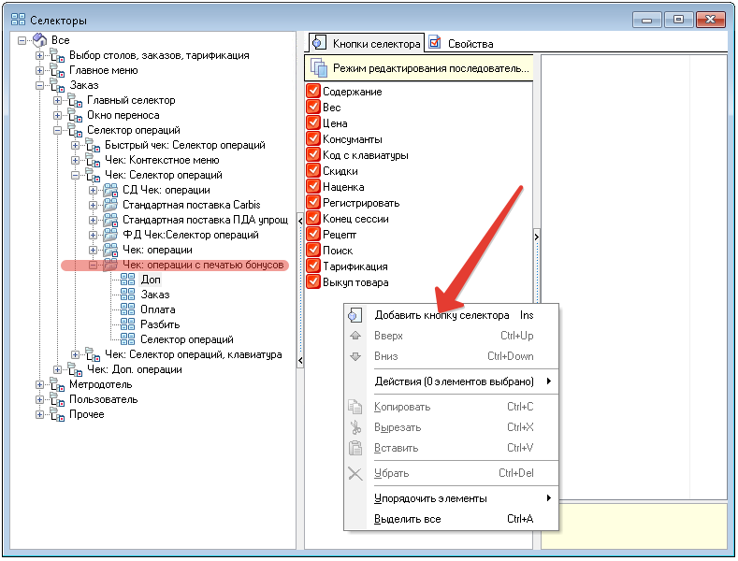Uncheck the Консуманты checkbox
The height and width of the screenshot is (561, 738).
pyautogui.click(x=313, y=138)
